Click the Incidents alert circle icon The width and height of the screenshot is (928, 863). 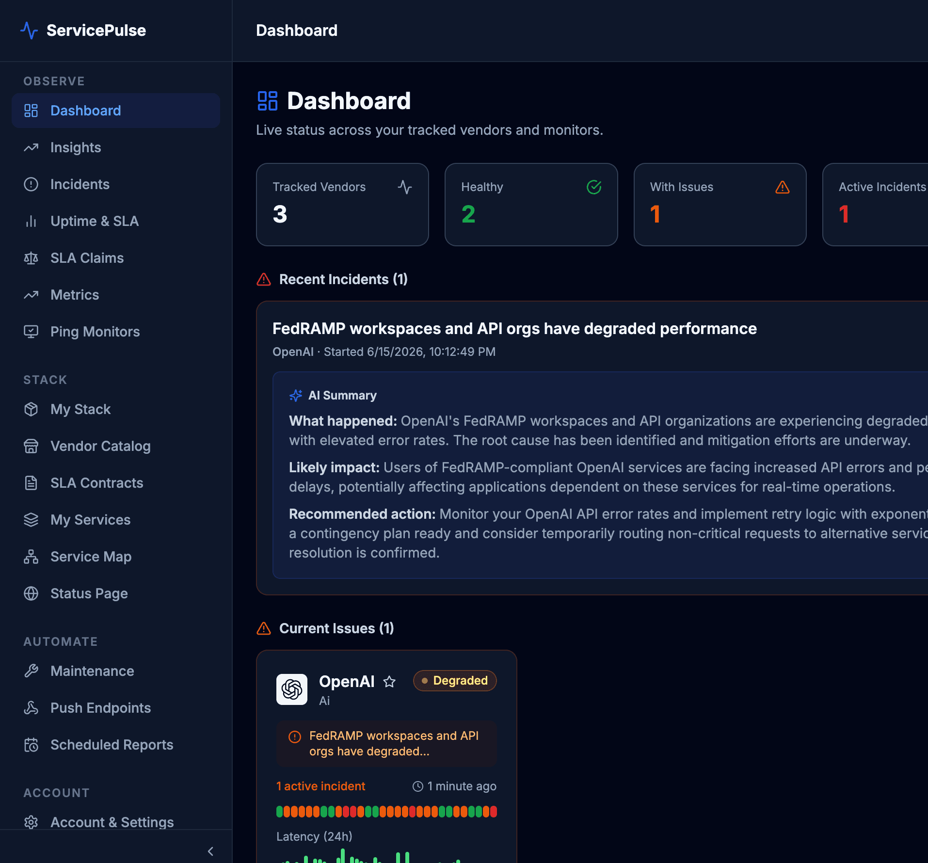(x=31, y=184)
